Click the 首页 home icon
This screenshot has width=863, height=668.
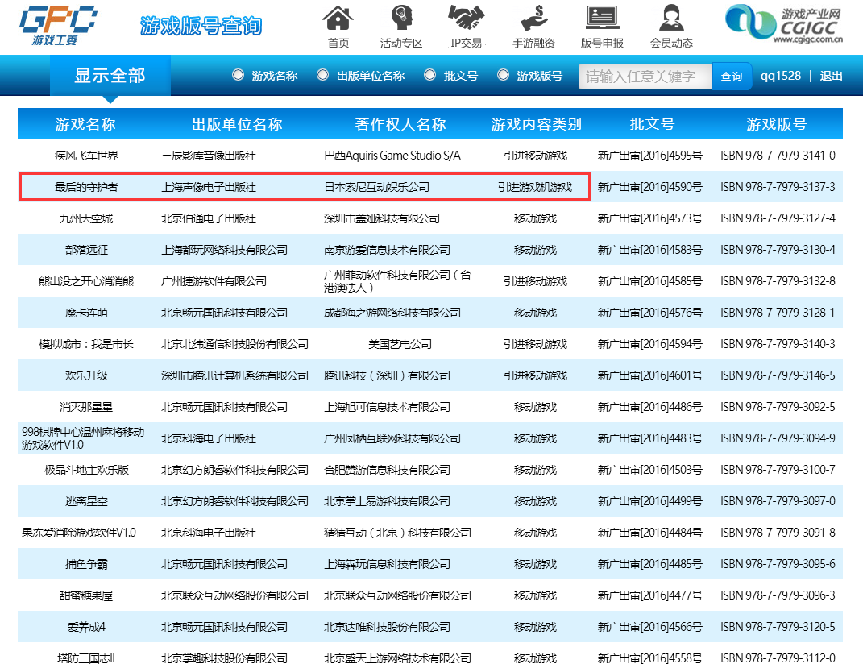tap(338, 18)
